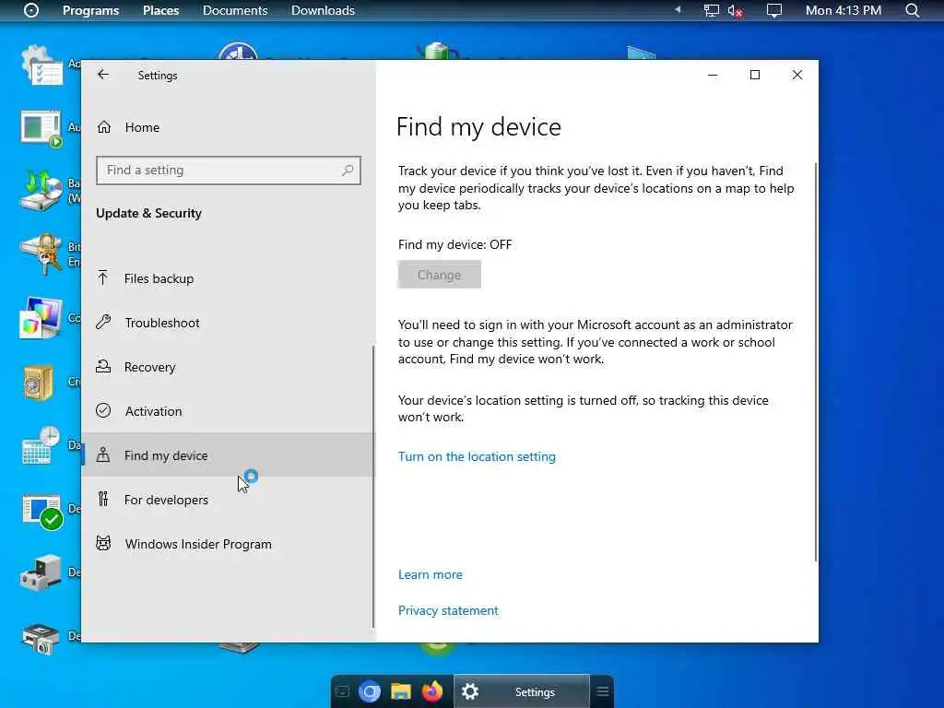Open the date and time desktop icon

(41, 445)
